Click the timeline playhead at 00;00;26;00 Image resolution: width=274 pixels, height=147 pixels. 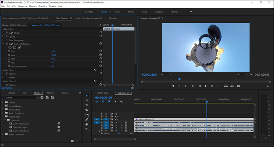[206, 102]
